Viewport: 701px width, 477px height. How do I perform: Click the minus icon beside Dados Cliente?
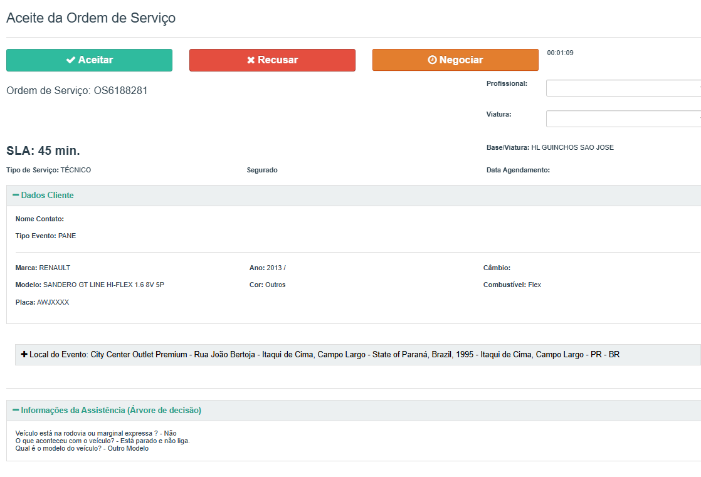click(16, 196)
